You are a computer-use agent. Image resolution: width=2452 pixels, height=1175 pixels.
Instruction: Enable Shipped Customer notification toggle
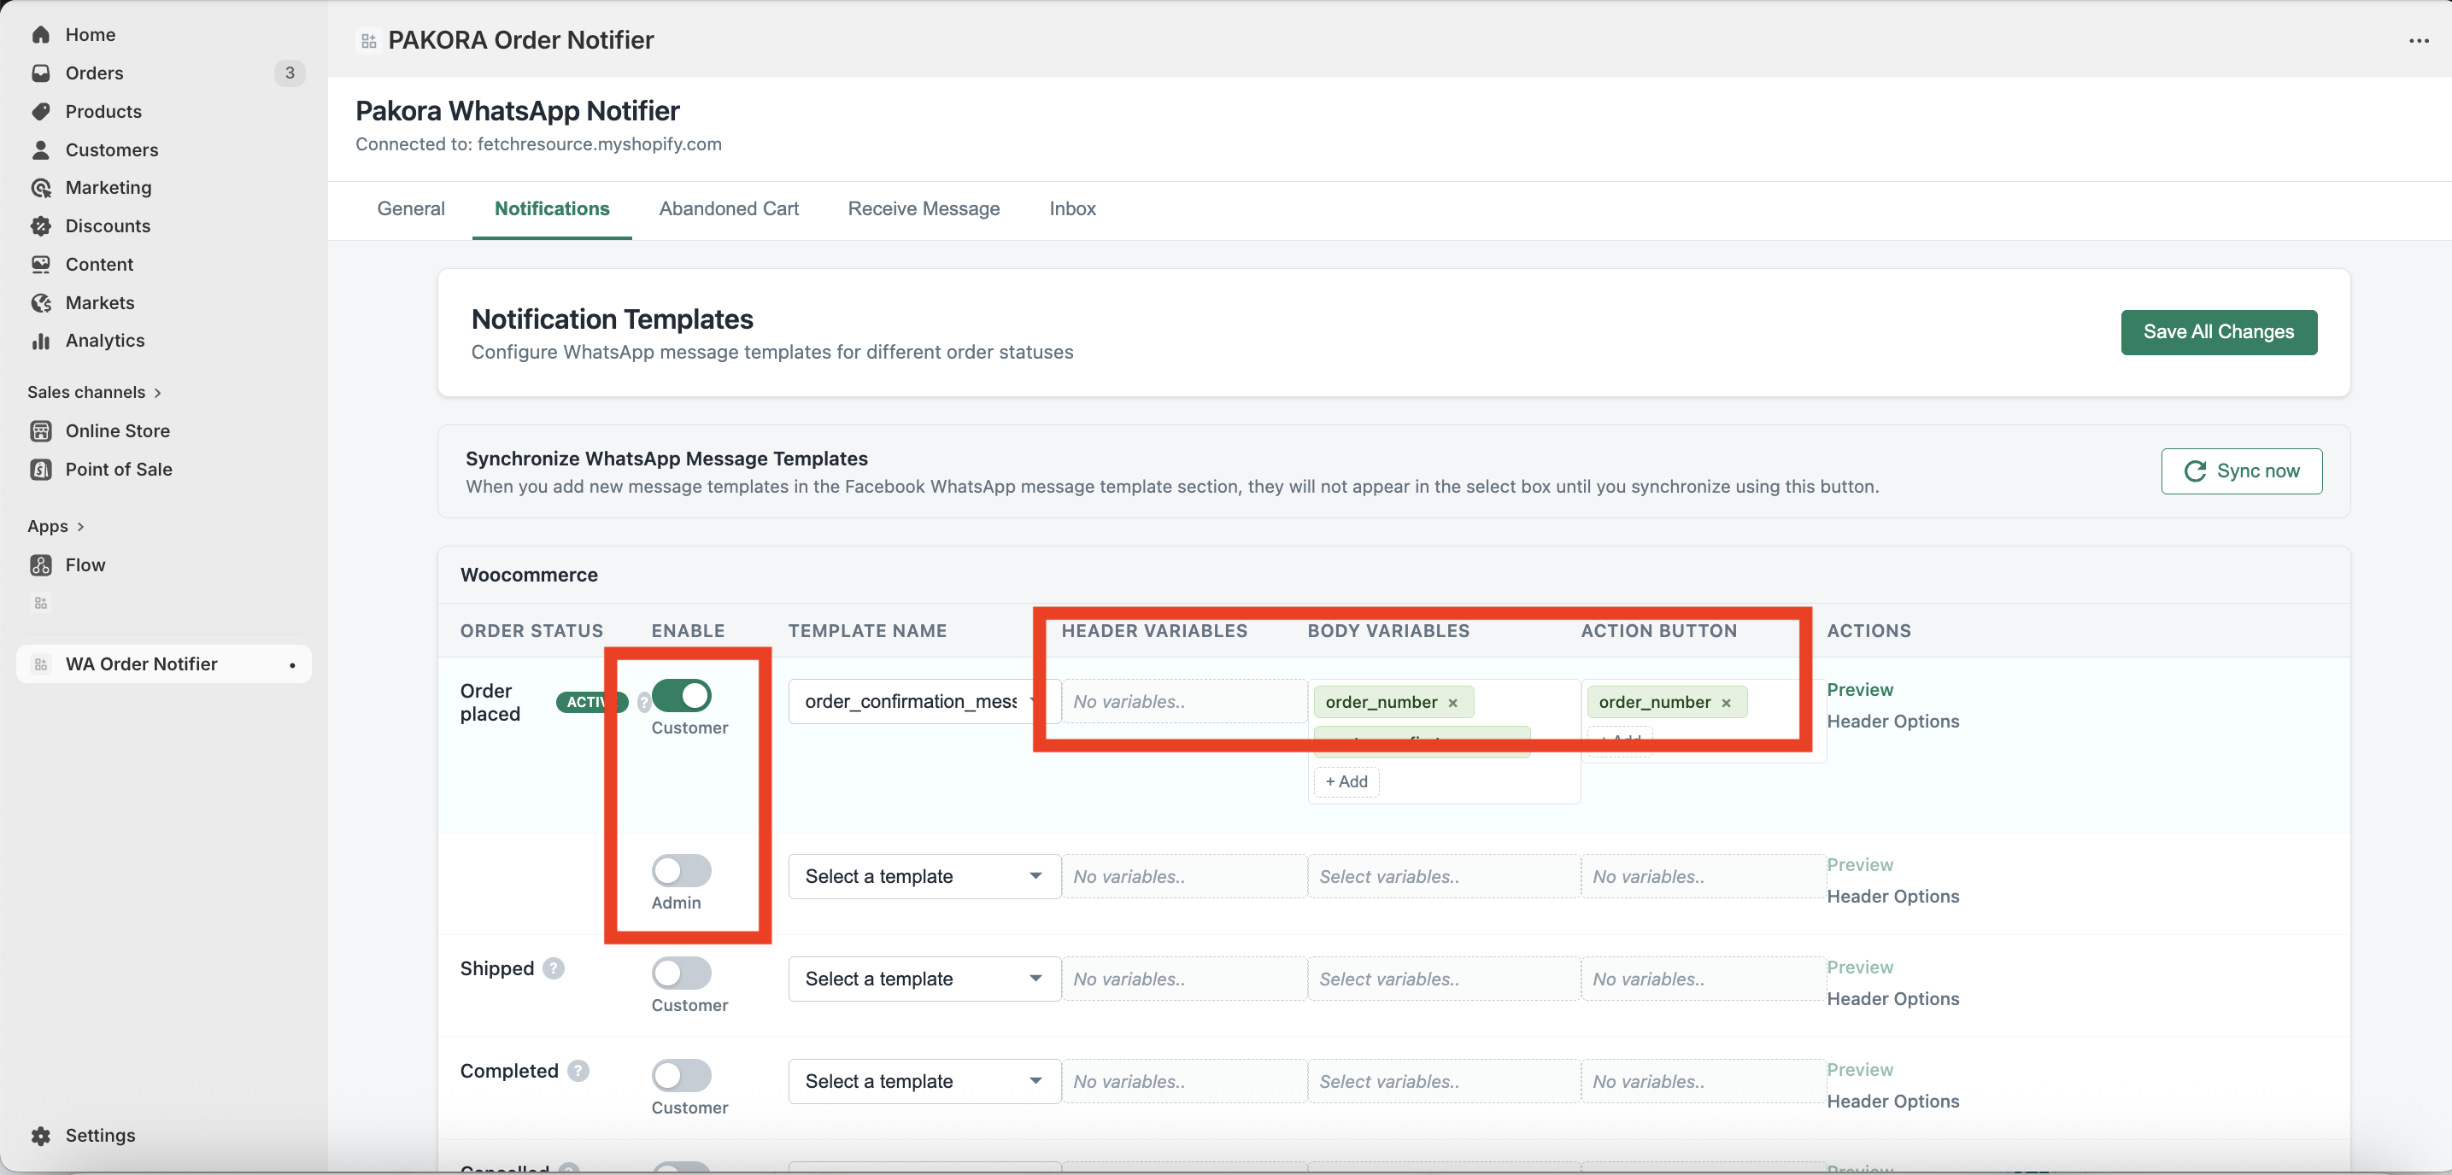[x=682, y=973]
